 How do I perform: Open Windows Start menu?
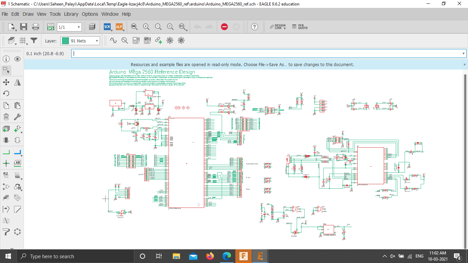[8, 256]
